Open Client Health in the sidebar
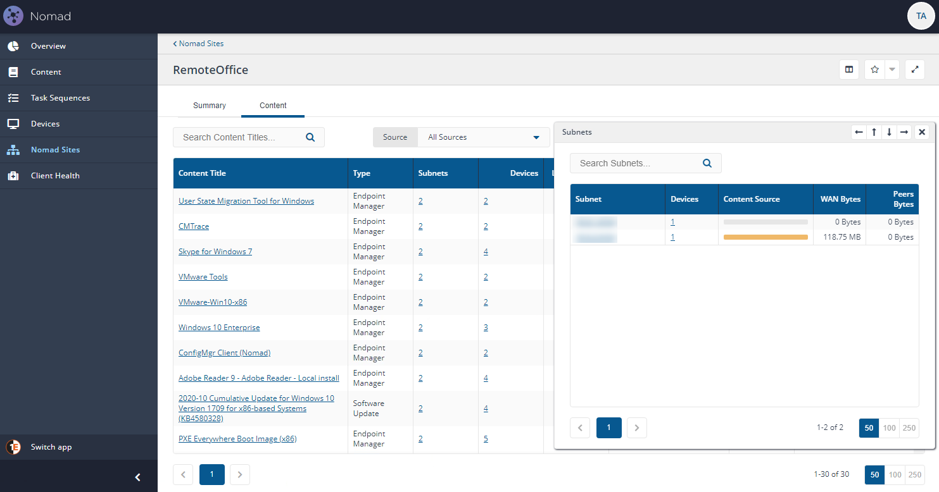 point(79,176)
